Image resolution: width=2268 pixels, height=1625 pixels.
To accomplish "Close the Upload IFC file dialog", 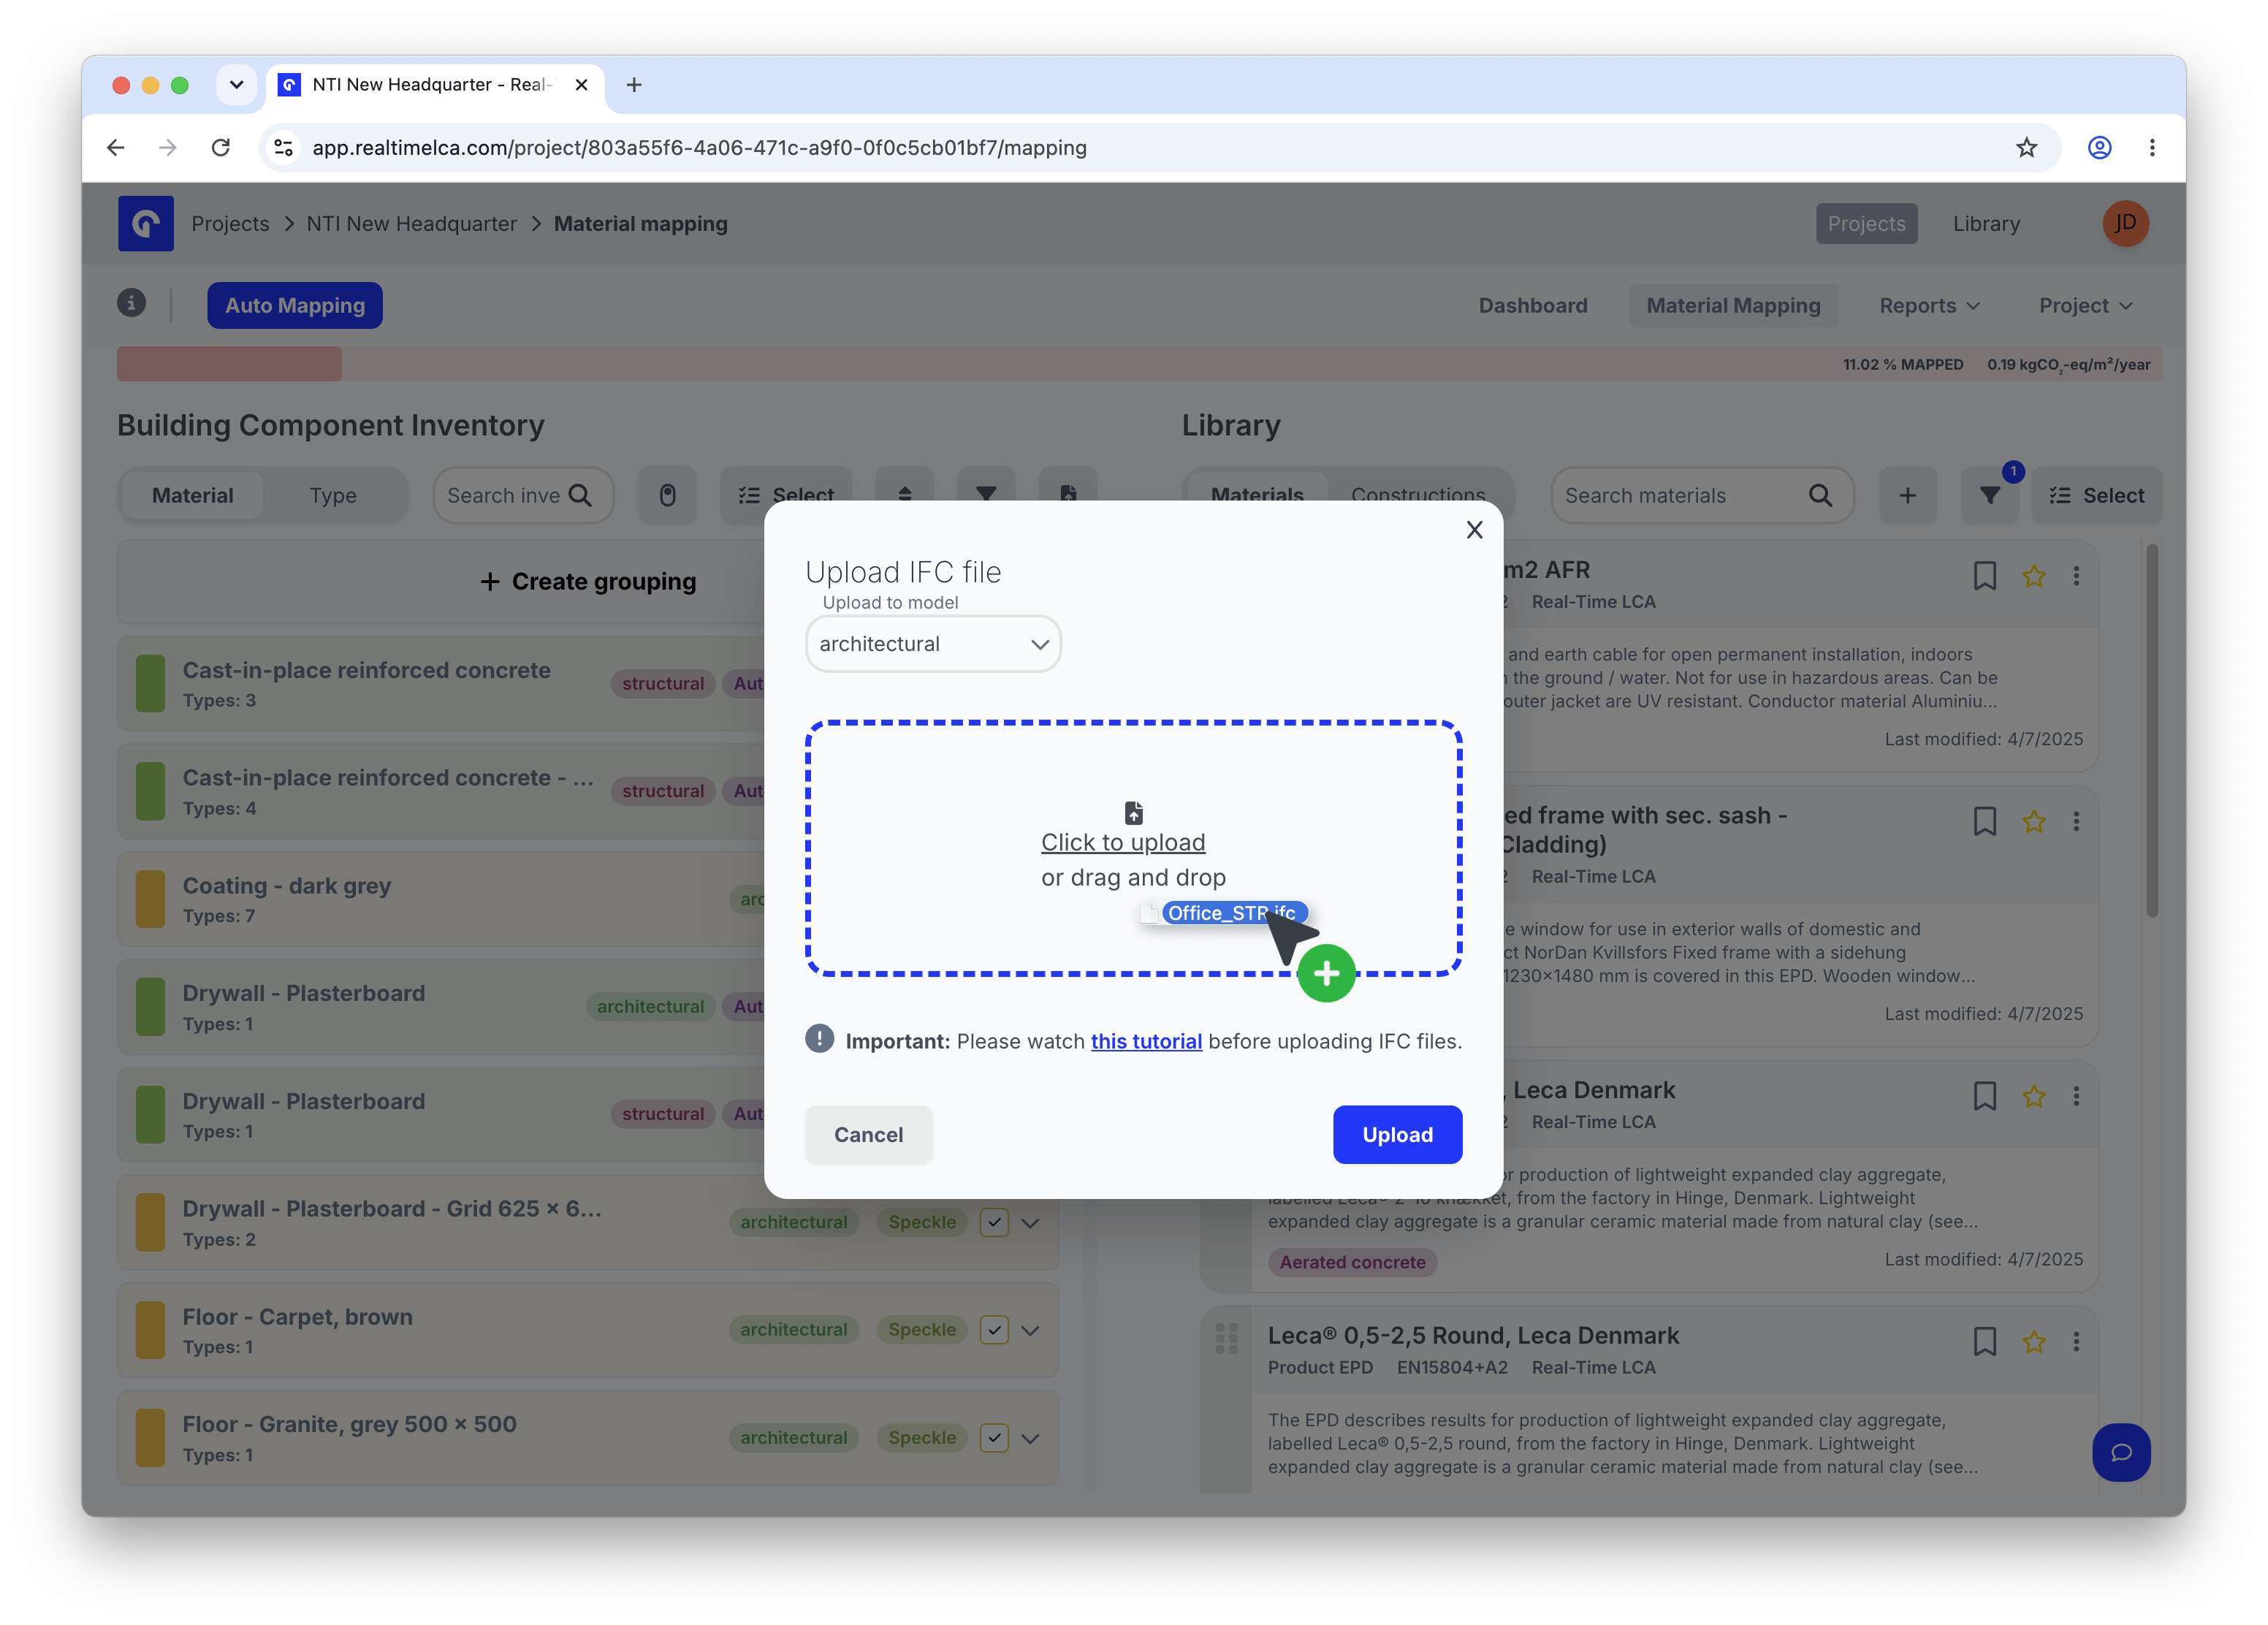I will 1474,530.
